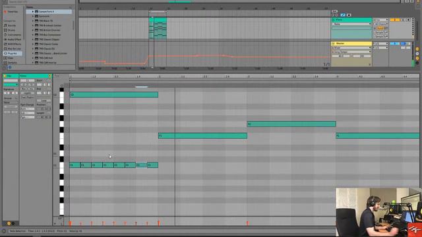Open the Samples browser category

12,63
